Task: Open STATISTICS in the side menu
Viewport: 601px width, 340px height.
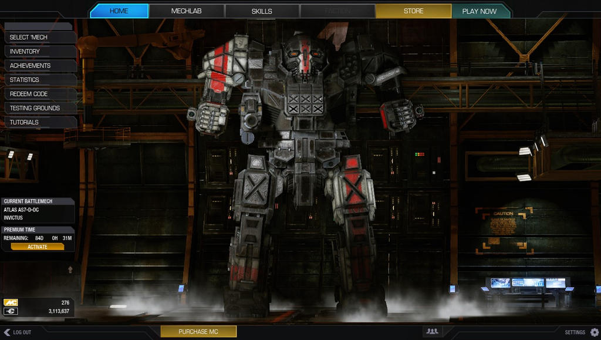Action: (x=40, y=80)
